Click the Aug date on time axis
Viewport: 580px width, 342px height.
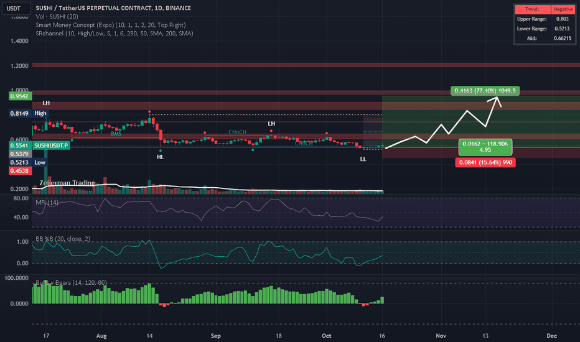click(101, 336)
